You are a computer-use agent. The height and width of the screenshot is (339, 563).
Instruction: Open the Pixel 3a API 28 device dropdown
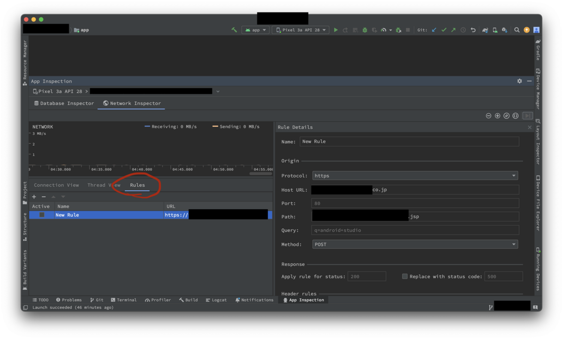tap(300, 30)
